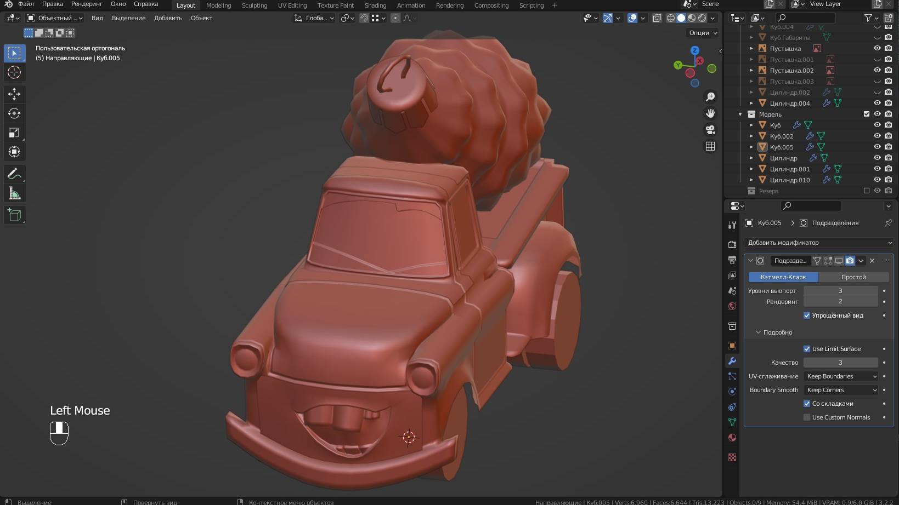
Task: Click the new collection icon in outliner
Action: (889, 18)
